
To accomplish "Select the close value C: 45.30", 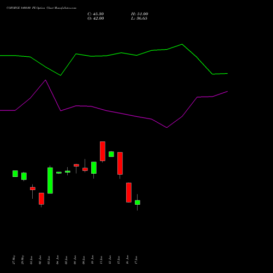I will point(96,14).
